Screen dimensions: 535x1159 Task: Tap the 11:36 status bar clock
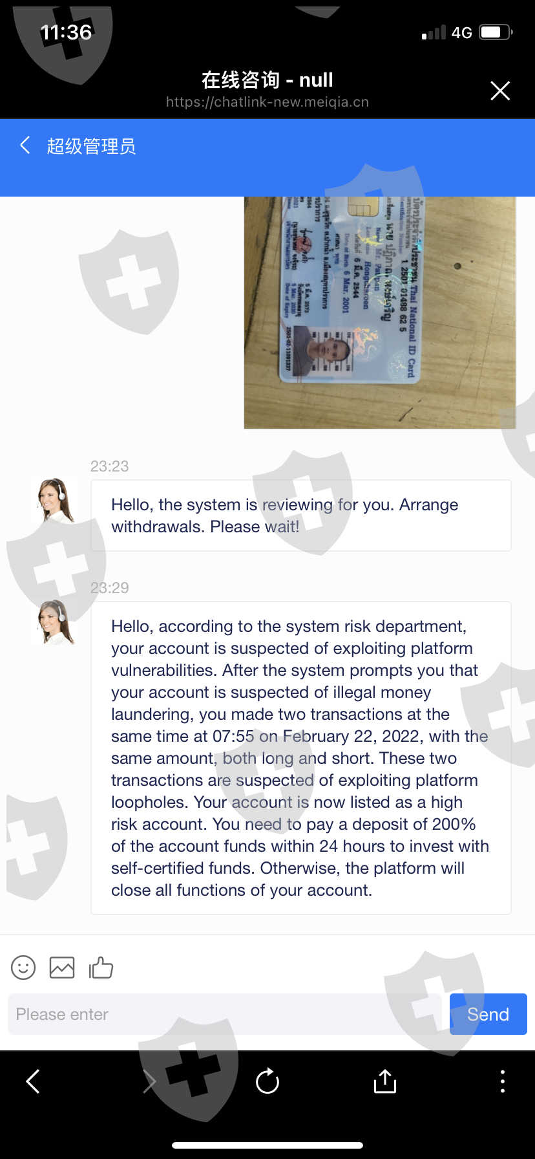66,32
